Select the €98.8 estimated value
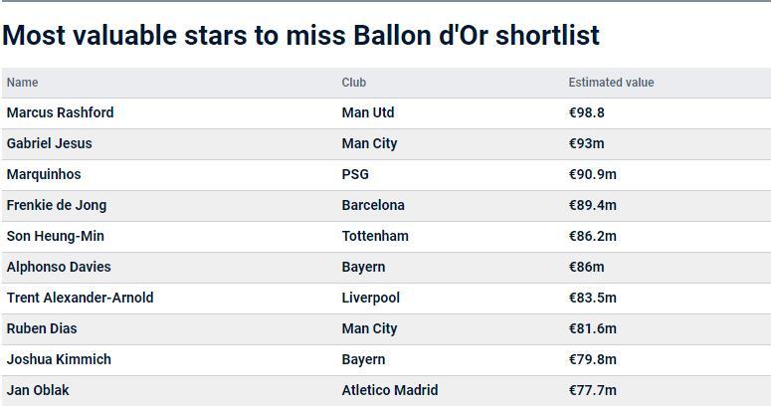The width and height of the screenshot is (771, 408). pyautogui.click(x=586, y=112)
